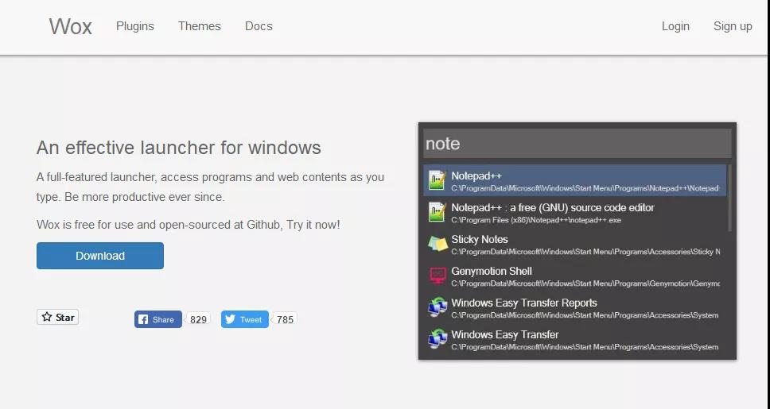
Task: Click the star icon in the Star button
Action: click(47, 317)
